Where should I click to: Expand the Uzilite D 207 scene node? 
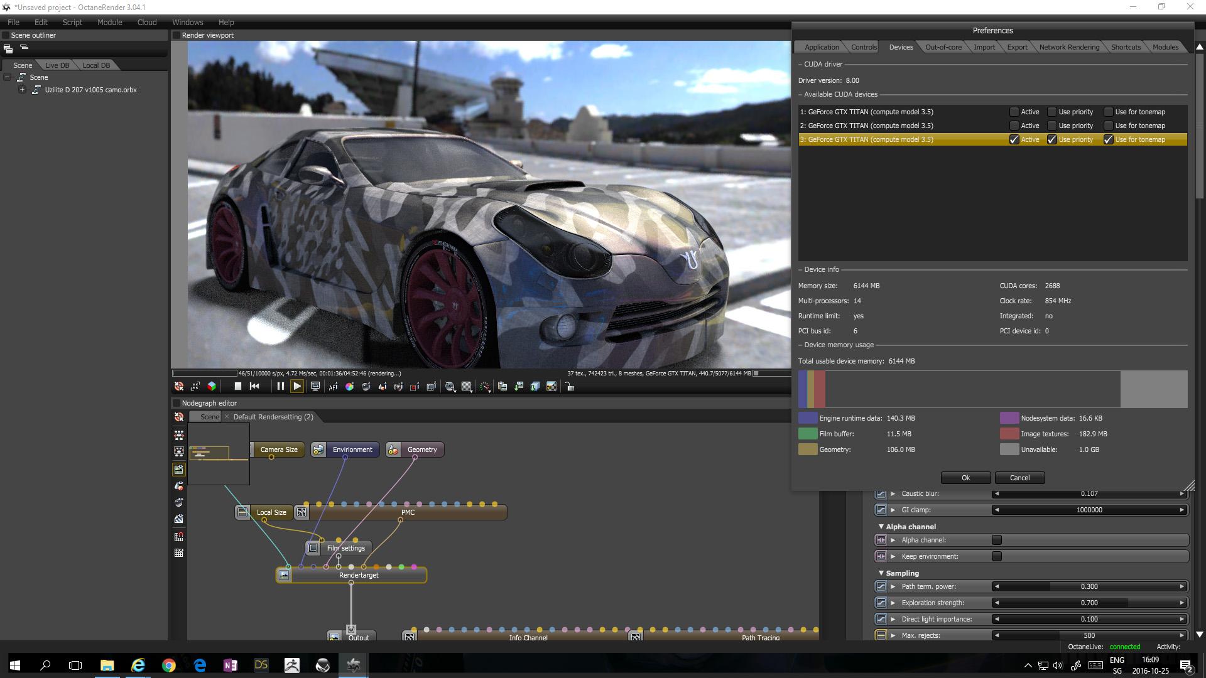coord(23,90)
